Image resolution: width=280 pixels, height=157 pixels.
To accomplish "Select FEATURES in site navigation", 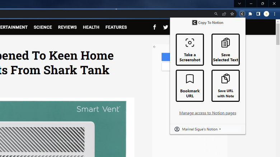I will 116,27.
